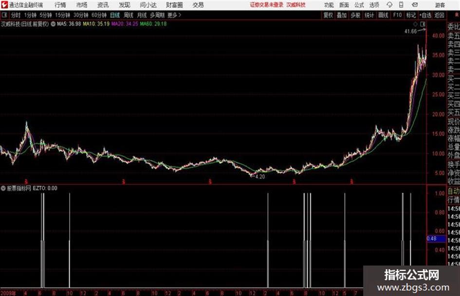The image size is (460, 296).
Task: Click the MA60: 29.18 indicator value
Action: [153, 24]
